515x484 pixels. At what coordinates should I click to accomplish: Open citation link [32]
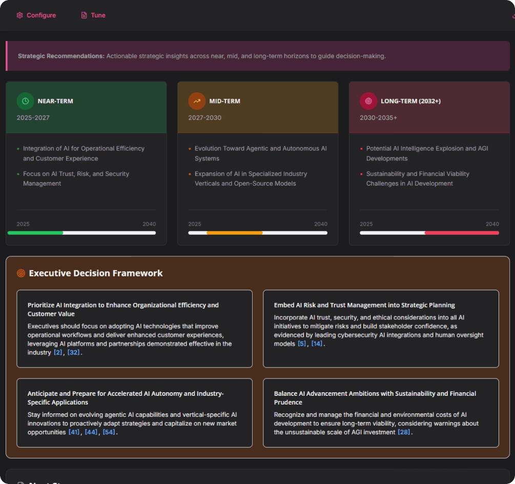pos(74,353)
